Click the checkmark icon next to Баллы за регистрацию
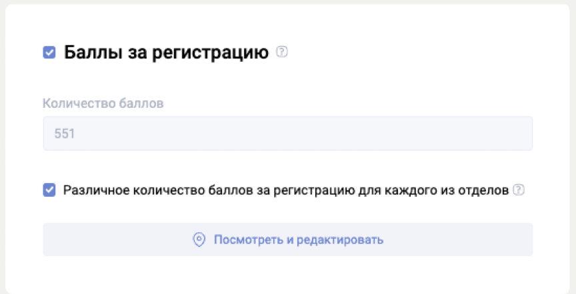 49,53
